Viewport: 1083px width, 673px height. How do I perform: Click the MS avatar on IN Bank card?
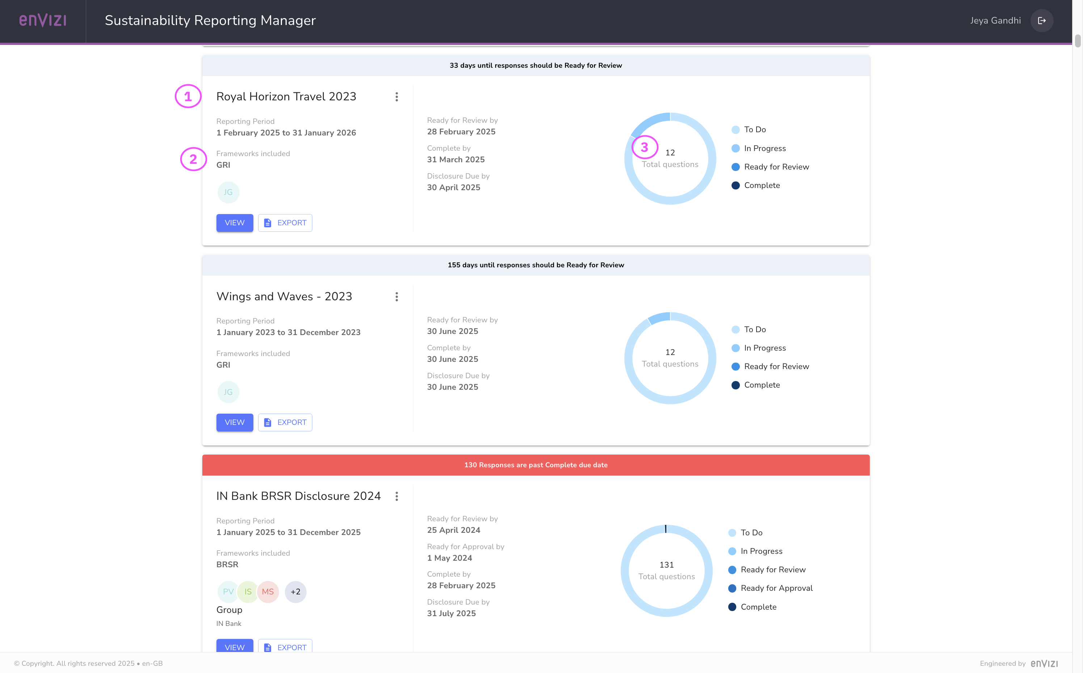click(x=268, y=592)
